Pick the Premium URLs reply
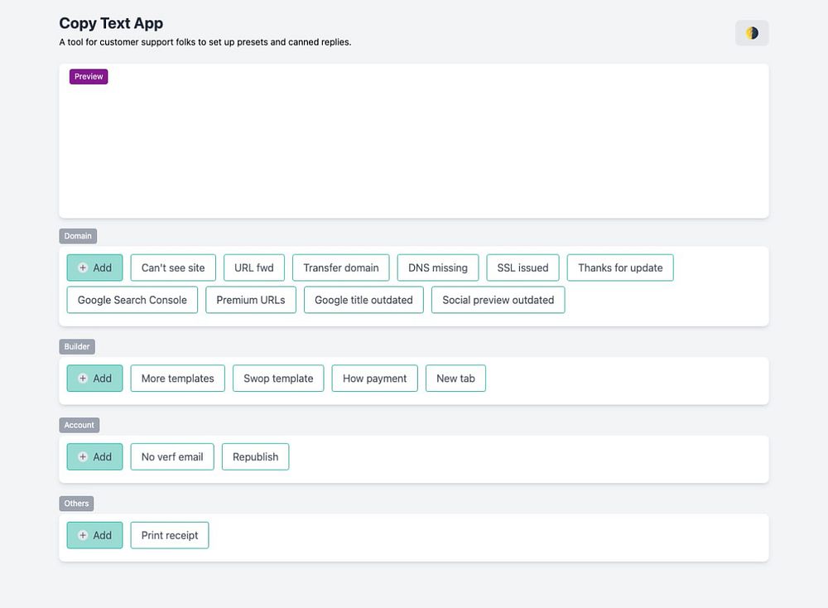828x608 pixels. tap(251, 300)
